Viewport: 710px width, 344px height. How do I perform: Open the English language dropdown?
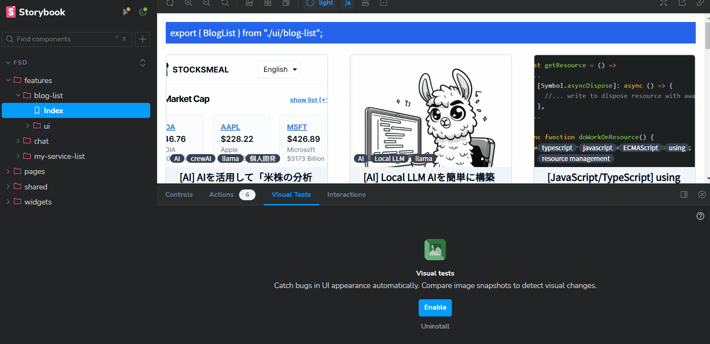click(x=279, y=69)
